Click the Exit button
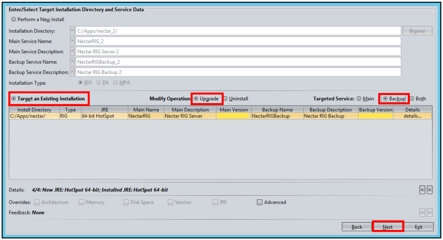This screenshot has height=240, width=443. [x=418, y=227]
